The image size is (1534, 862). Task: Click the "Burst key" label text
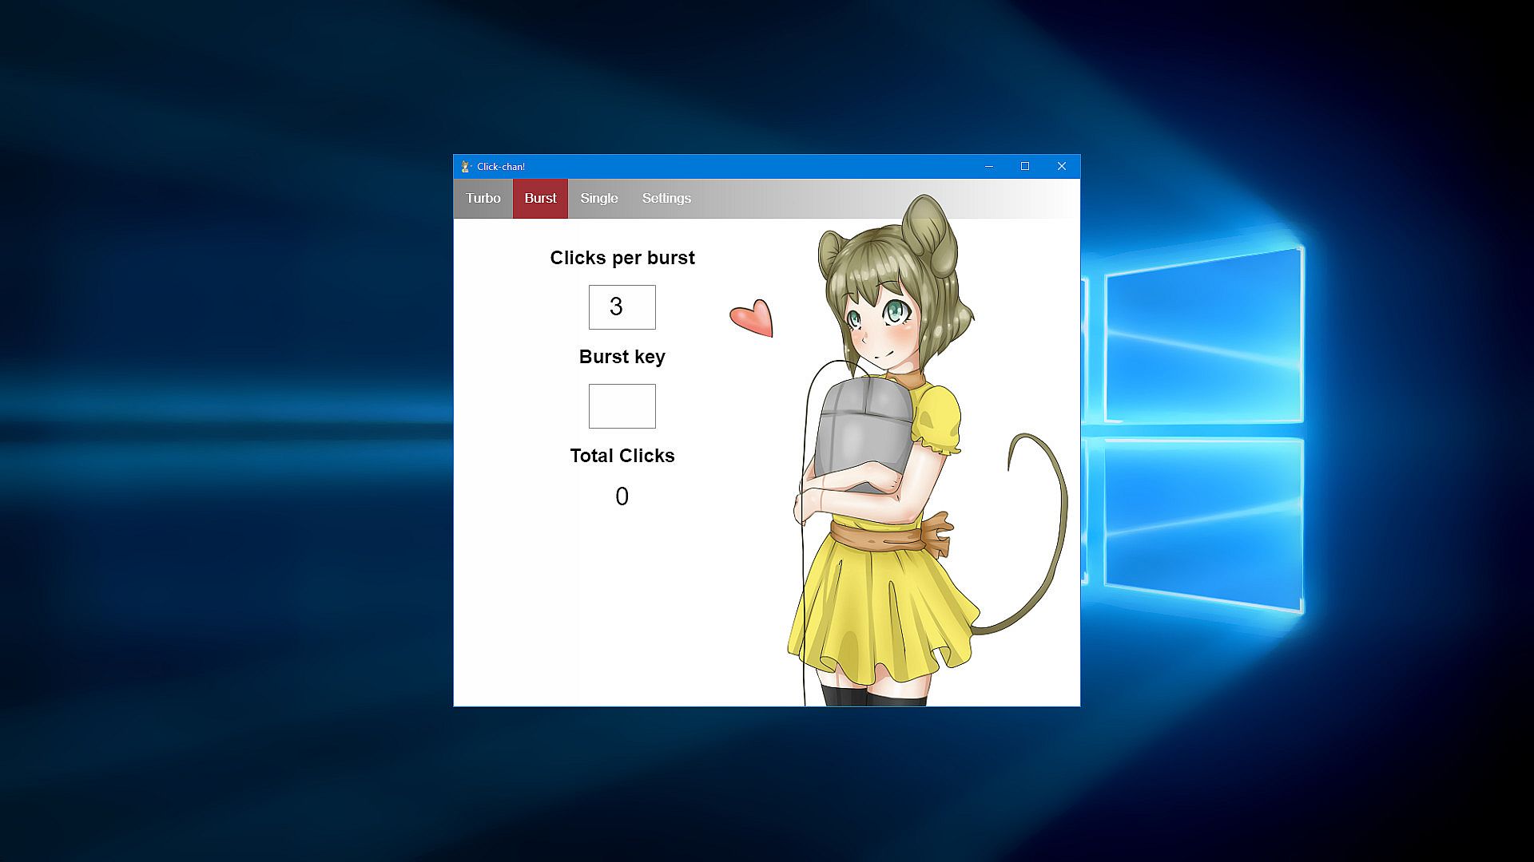point(622,357)
